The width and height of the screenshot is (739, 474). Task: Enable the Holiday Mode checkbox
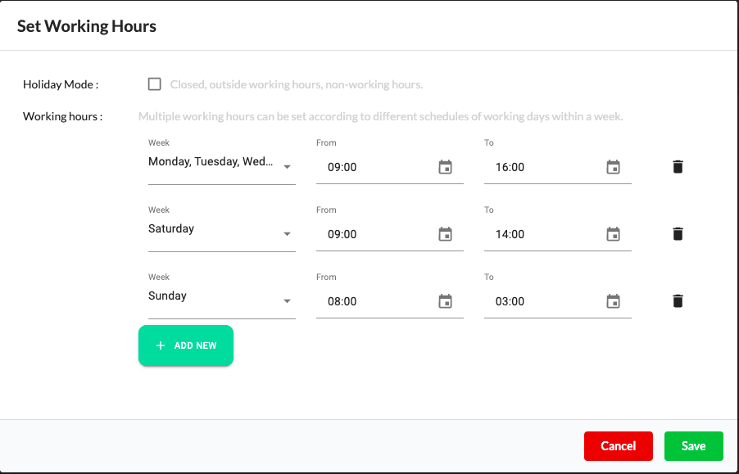(x=155, y=84)
